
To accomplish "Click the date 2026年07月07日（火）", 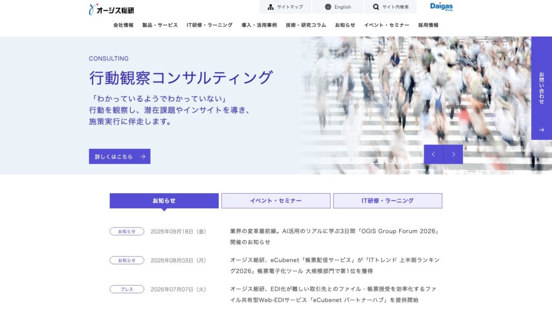I will pyautogui.click(x=178, y=289).
